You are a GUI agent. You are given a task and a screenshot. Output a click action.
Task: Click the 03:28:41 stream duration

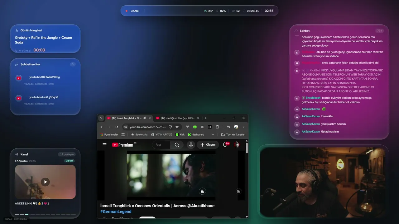click(x=251, y=11)
